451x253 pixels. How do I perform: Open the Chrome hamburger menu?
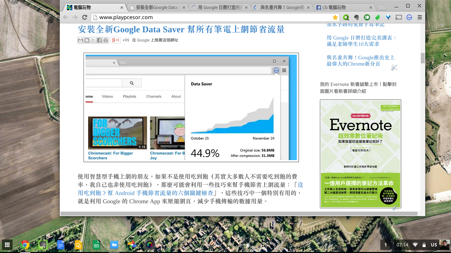(x=420, y=17)
